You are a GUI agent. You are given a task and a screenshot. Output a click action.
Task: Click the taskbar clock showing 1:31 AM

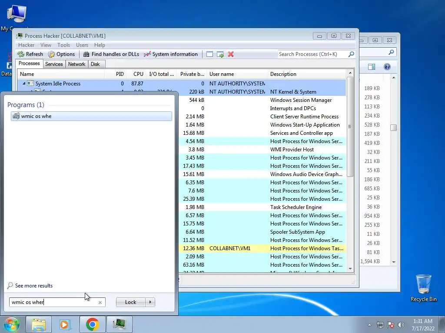pos(423,325)
